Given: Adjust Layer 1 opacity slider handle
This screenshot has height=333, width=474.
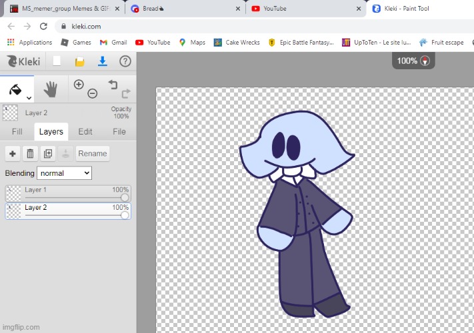Looking at the screenshot, I should (125, 197).
